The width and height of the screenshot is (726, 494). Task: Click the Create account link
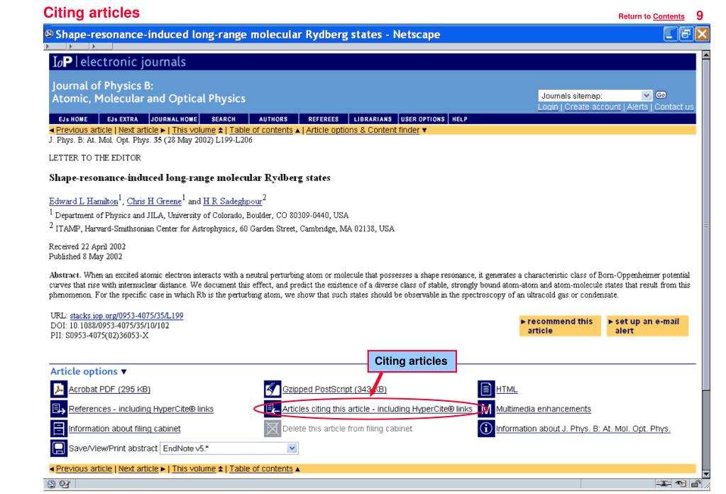click(592, 107)
